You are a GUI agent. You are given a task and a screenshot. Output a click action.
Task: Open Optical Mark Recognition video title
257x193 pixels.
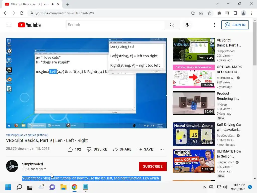coord(229,69)
